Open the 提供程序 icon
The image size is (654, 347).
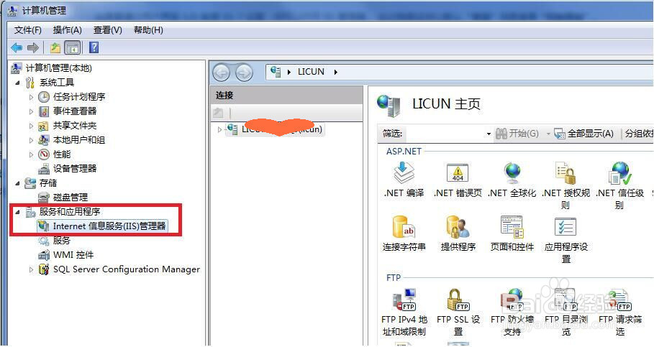(x=458, y=227)
